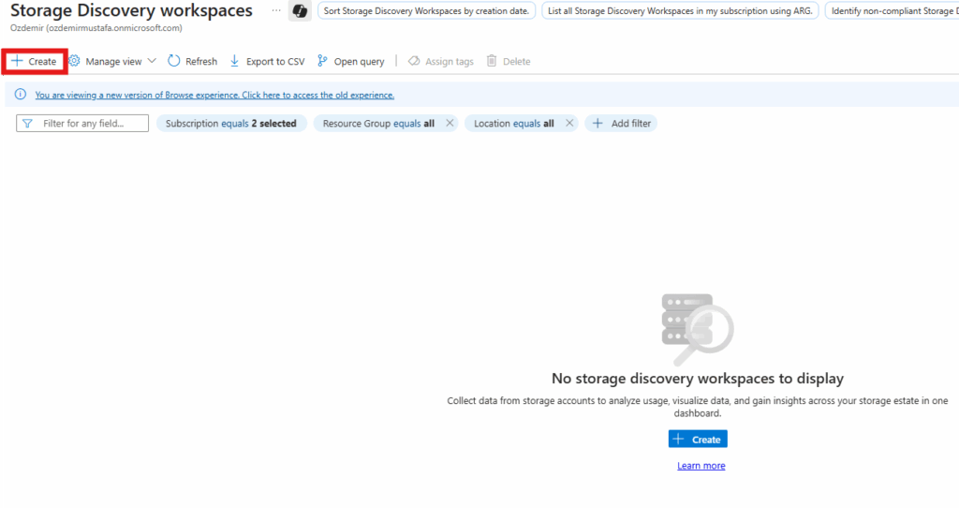959x508 pixels.
Task: Click the blue Create button in empty state
Action: point(698,439)
